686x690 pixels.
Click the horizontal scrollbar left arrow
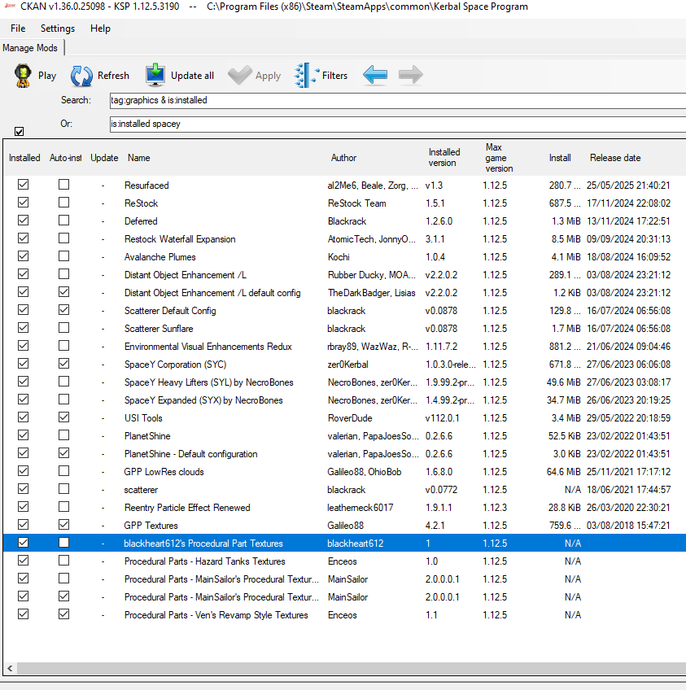[10, 668]
